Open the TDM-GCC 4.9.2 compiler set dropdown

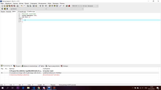click(85, 6)
